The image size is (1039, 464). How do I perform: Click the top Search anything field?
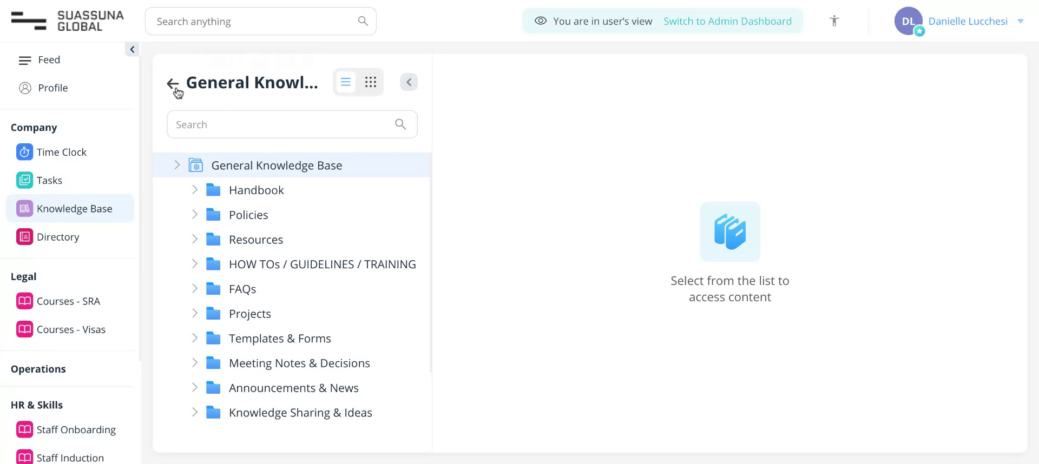[261, 21]
